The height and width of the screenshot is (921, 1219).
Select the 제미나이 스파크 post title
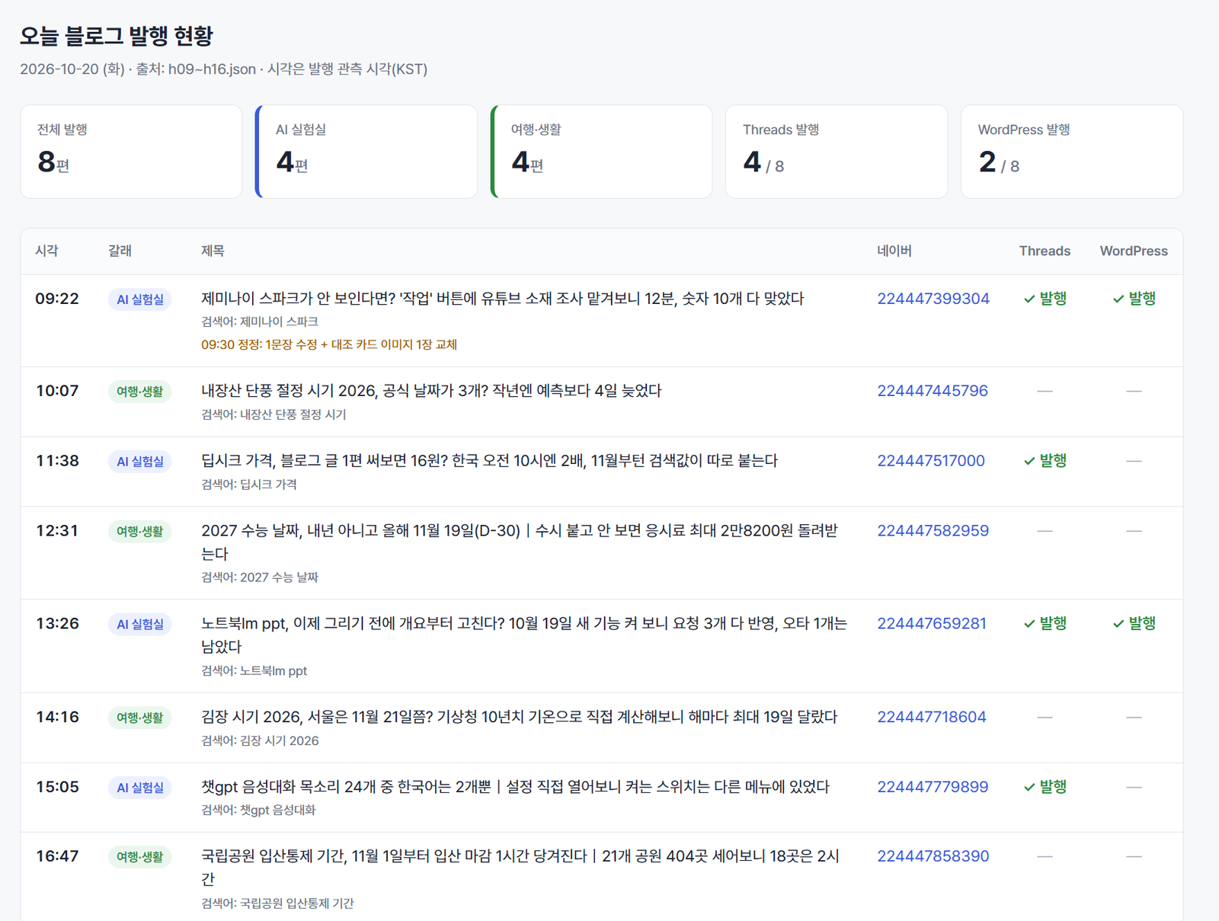pos(503,299)
